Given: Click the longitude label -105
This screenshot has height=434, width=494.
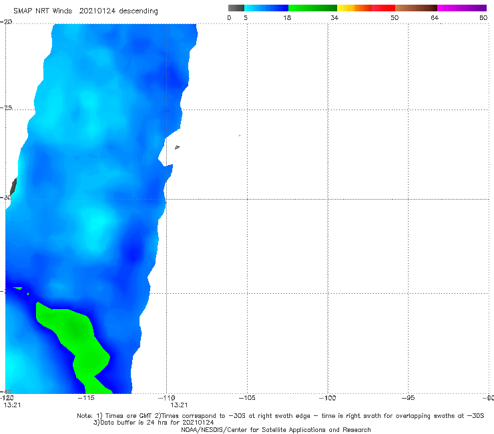Looking at the screenshot, I should 247,398.
